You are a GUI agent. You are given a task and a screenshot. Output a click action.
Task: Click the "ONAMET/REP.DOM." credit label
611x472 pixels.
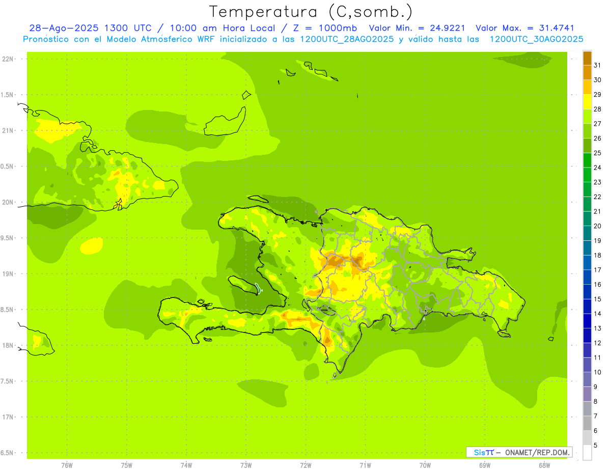click(537, 452)
